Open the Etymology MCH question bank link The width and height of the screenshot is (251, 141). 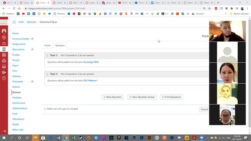point(91,62)
